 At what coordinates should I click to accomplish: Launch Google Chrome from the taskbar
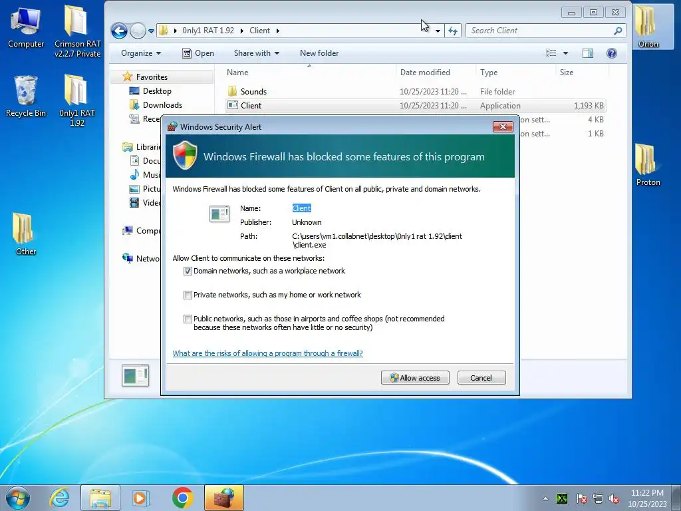pyautogui.click(x=182, y=498)
